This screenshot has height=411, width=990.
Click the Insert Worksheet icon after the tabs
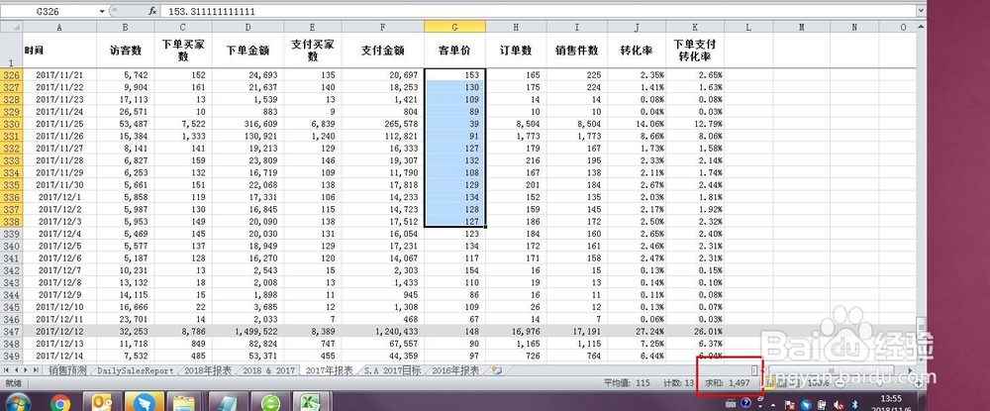tap(497, 370)
